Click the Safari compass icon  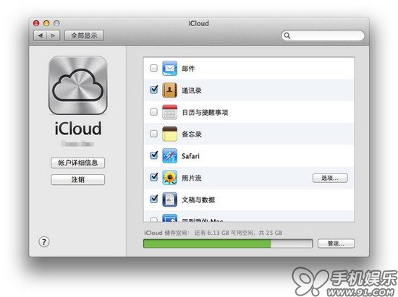click(x=169, y=156)
